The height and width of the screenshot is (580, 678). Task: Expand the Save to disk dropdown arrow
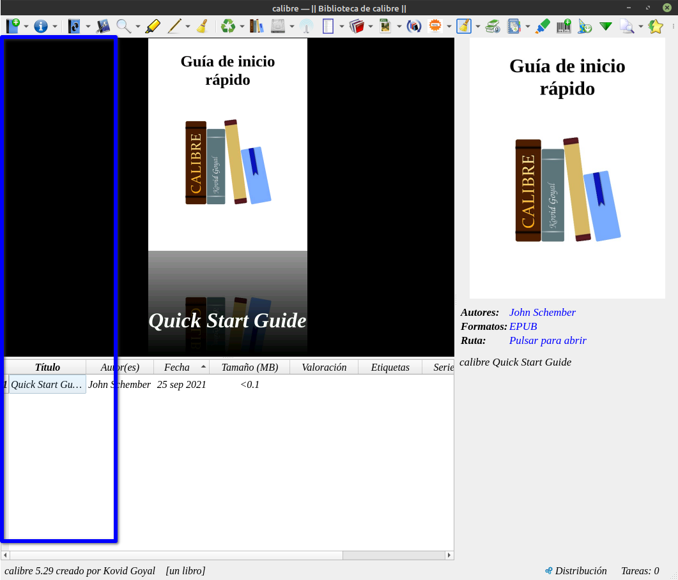[x=292, y=27]
